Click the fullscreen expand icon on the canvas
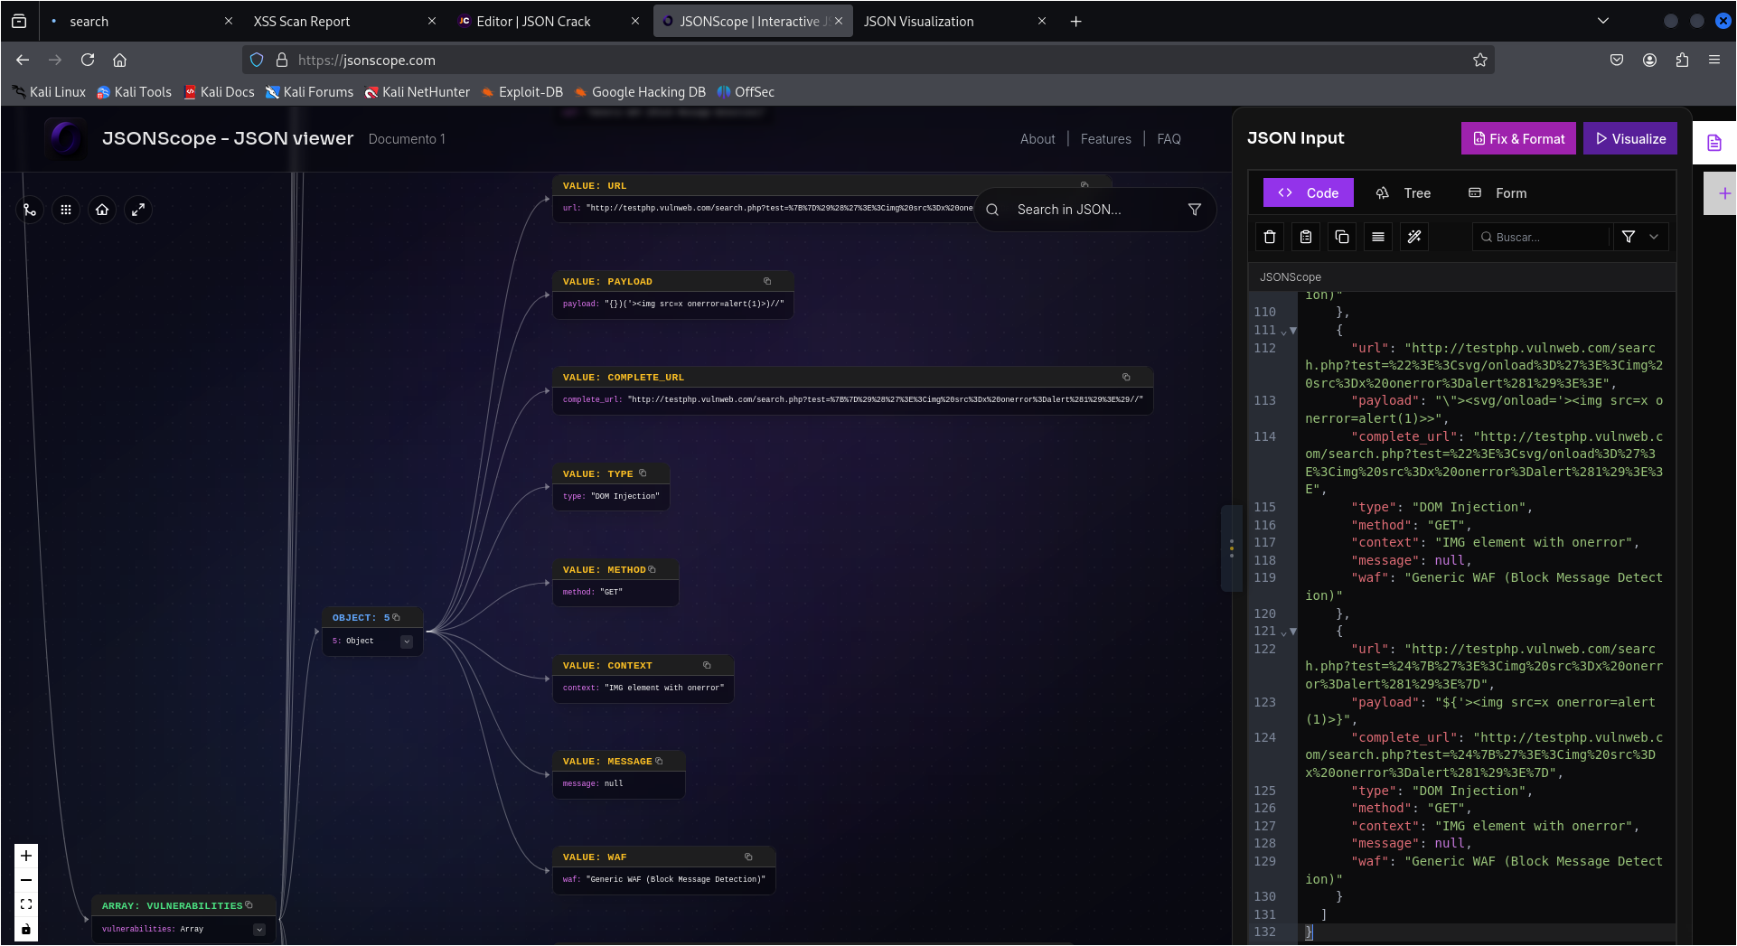This screenshot has width=1737, height=946. click(x=138, y=210)
